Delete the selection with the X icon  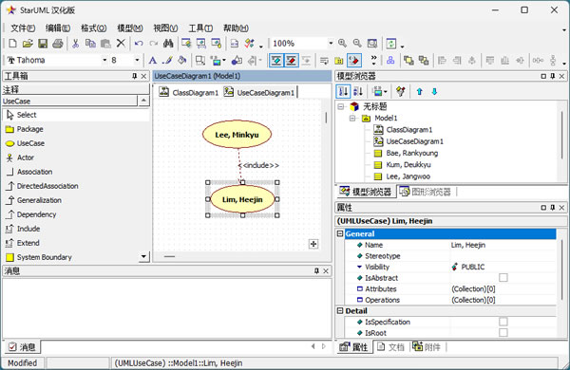point(121,44)
